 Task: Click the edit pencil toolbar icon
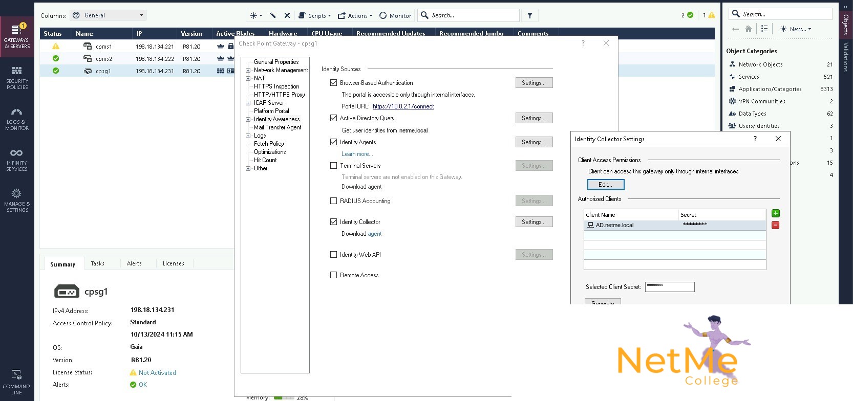coord(272,15)
